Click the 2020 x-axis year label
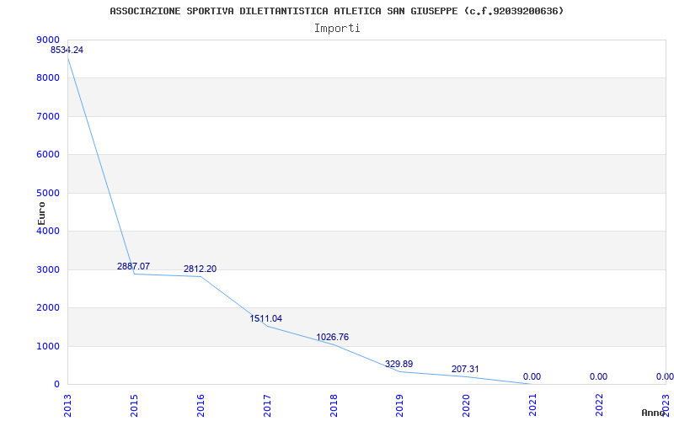 (467, 406)
